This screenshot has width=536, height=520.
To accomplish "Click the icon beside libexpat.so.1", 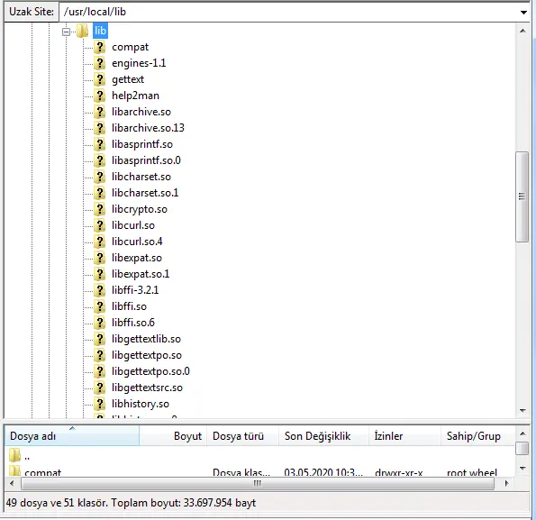I will click(x=99, y=274).
